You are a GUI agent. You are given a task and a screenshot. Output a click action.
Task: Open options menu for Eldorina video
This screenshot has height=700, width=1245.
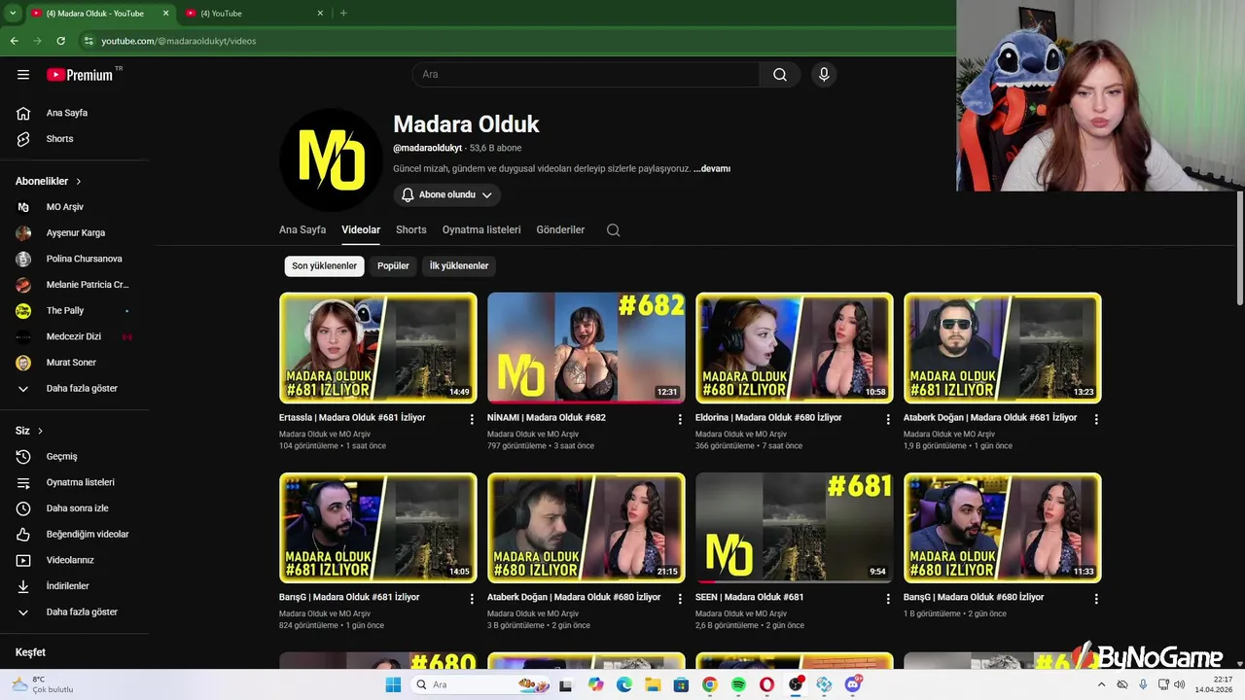pos(888,419)
